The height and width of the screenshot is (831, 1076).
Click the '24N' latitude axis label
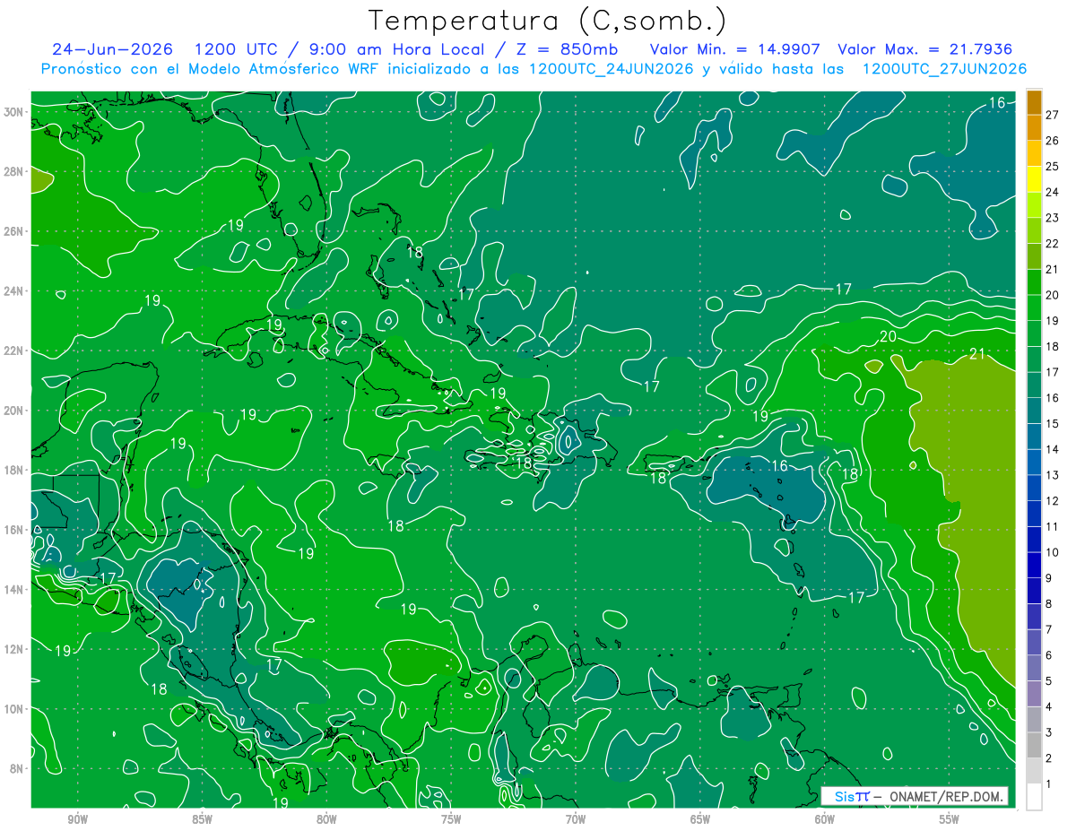pos(15,290)
